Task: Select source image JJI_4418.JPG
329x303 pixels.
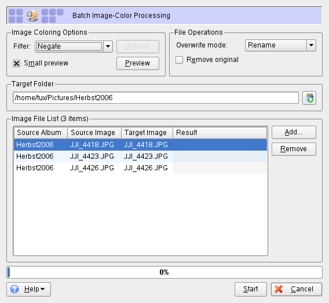Action: [92, 145]
